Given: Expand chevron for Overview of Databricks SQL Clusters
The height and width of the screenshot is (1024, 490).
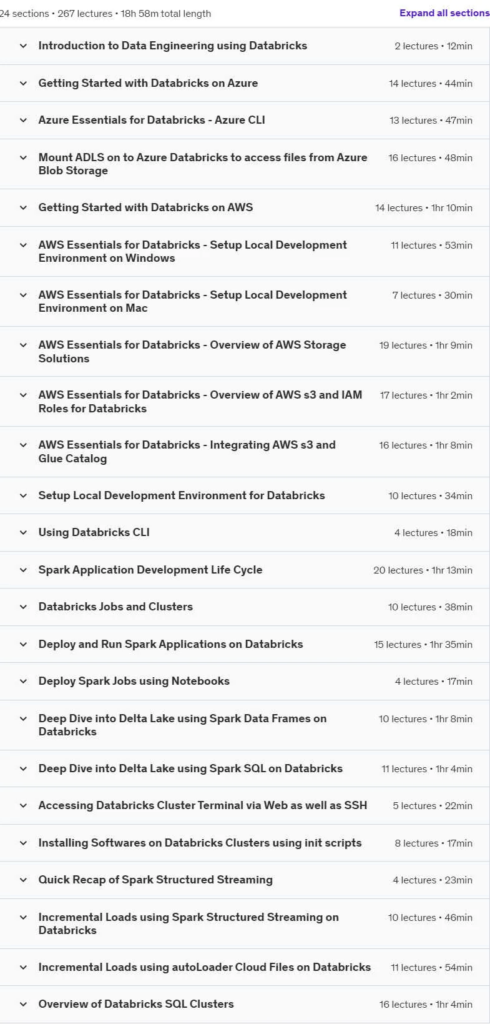Looking at the screenshot, I should coord(23,1004).
